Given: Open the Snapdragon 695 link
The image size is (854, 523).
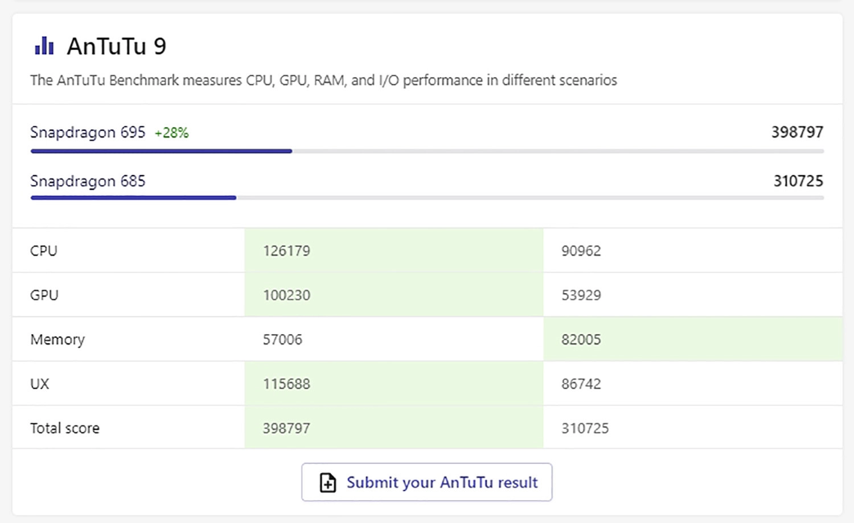Looking at the screenshot, I should (88, 133).
